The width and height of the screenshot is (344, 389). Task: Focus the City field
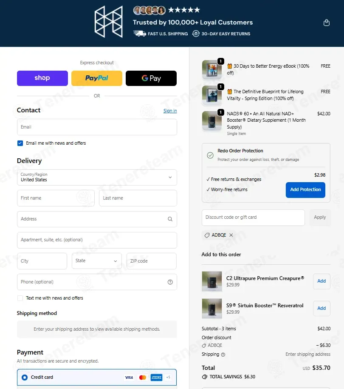tap(42, 261)
